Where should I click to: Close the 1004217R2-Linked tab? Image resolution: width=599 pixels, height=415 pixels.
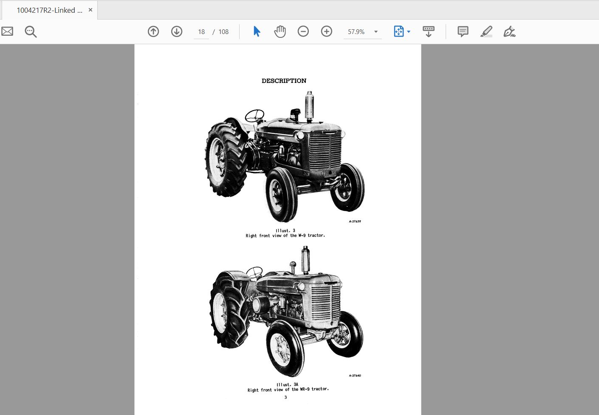pyautogui.click(x=90, y=9)
